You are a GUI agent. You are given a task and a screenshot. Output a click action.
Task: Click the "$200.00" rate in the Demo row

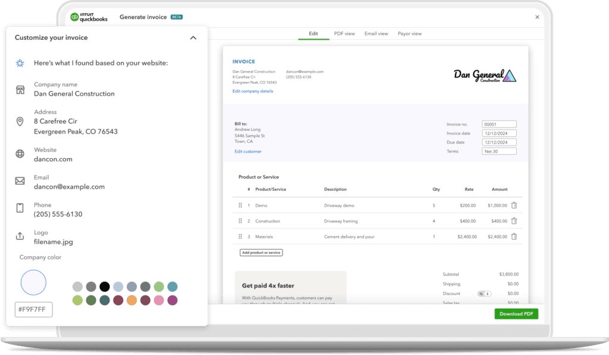(467, 206)
